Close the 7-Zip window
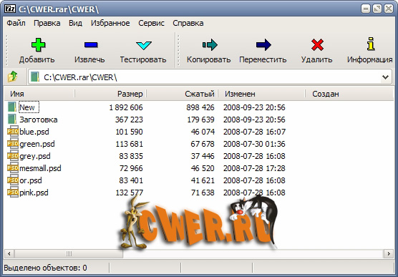Viewport: 398px width, 277px height. tap(389, 9)
